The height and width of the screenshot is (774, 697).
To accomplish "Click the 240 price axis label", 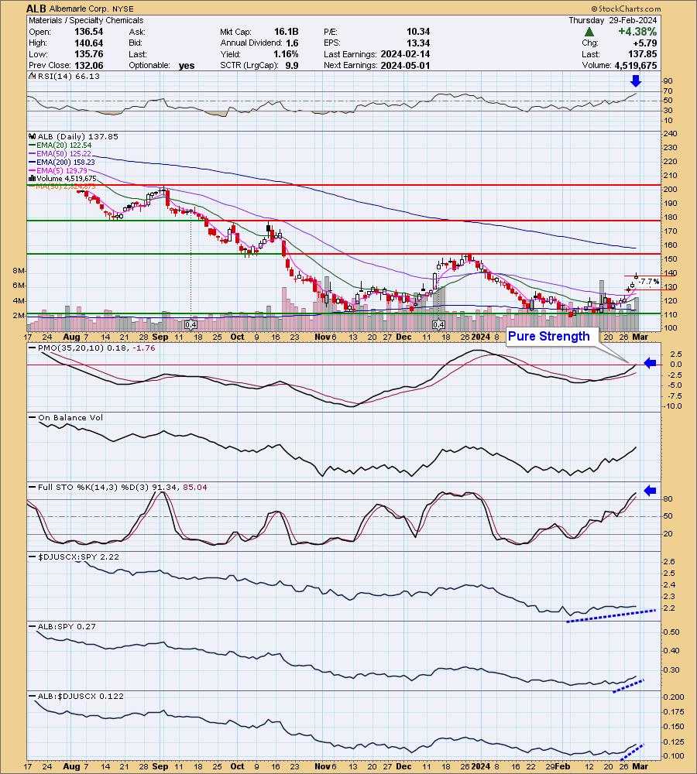I will point(671,134).
